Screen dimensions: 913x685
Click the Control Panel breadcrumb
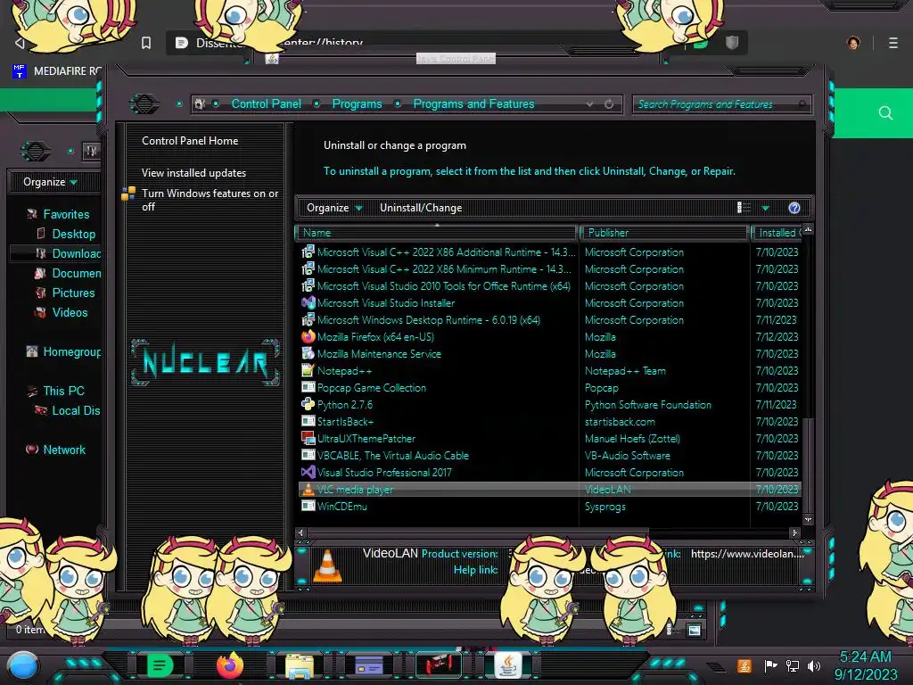[266, 103]
